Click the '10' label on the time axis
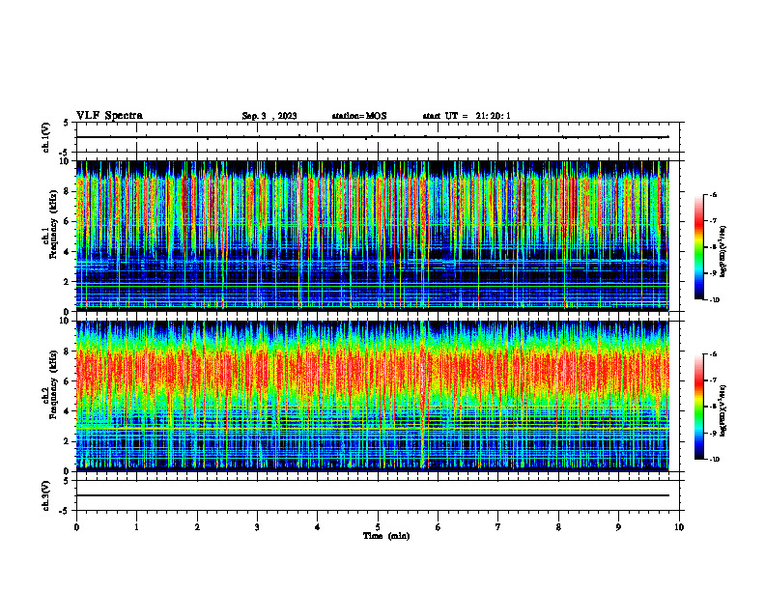The image size is (765, 591). pos(679,527)
